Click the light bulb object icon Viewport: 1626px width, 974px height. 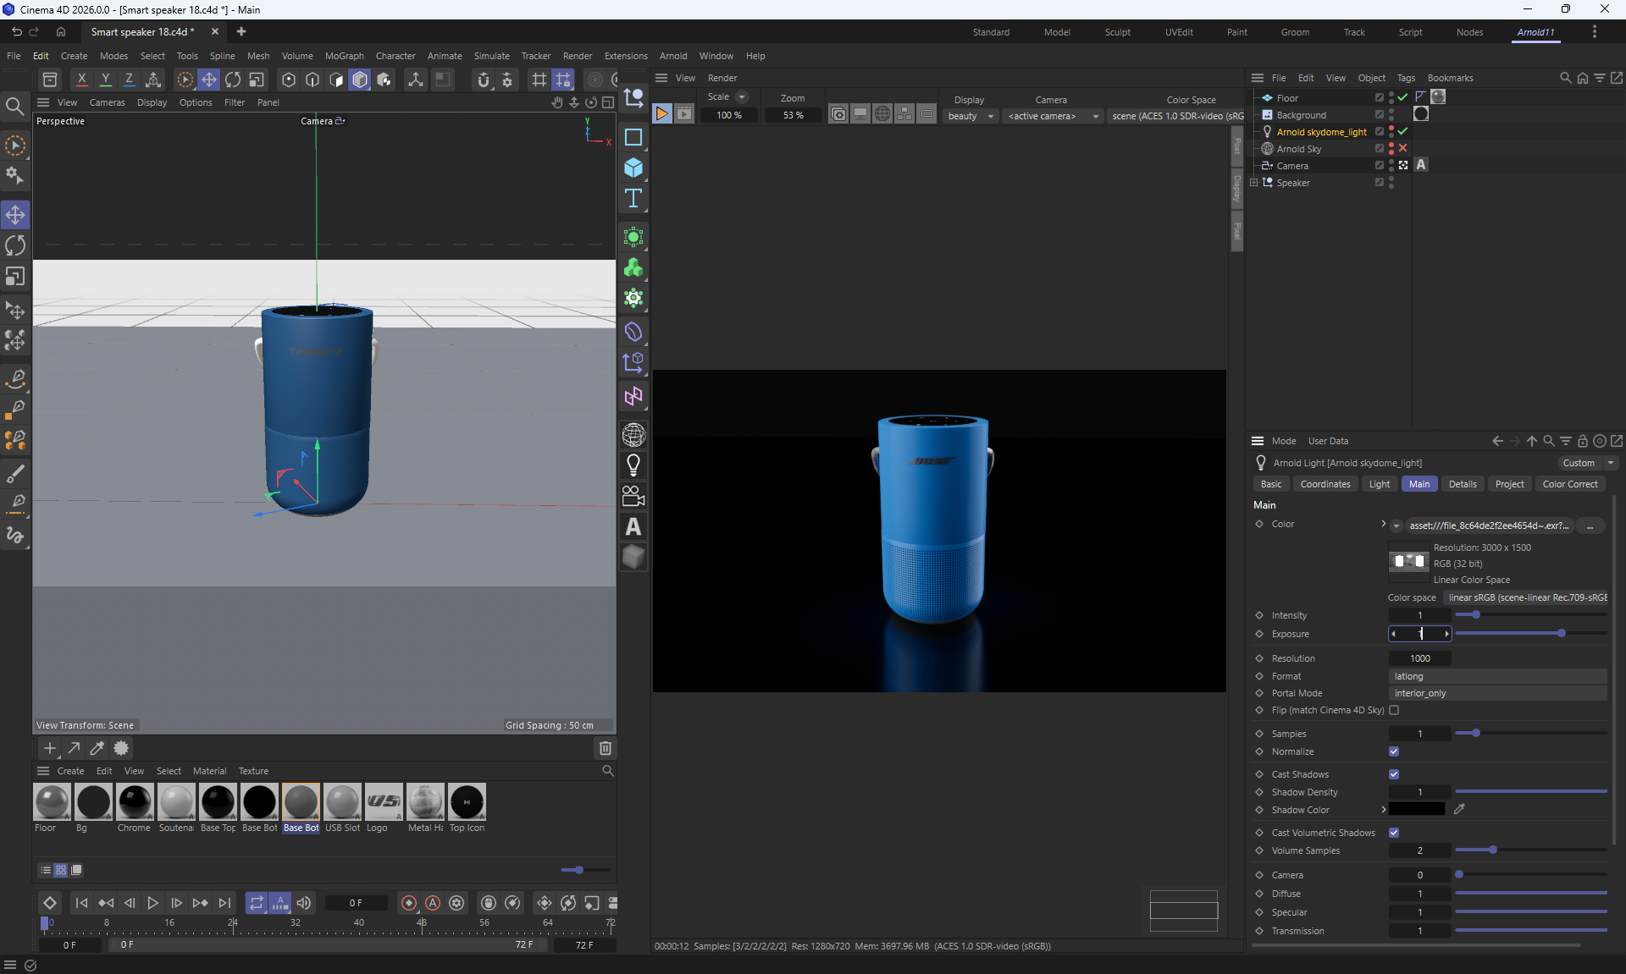[x=633, y=465]
